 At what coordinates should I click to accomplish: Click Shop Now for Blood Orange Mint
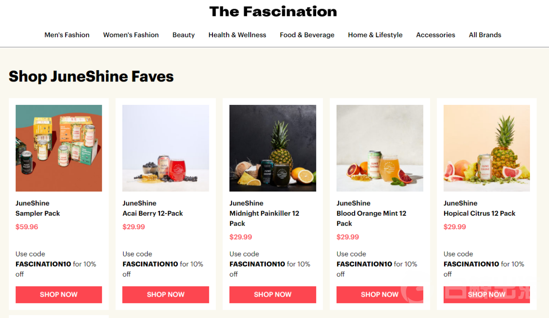coord(380,295)
